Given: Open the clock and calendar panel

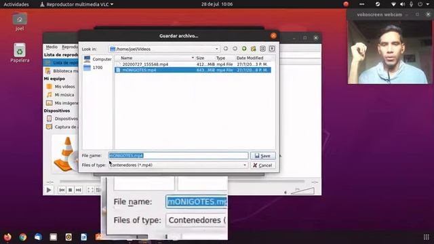Looking at the screenshot, I should pyautogui.click(x=217, y=4).
